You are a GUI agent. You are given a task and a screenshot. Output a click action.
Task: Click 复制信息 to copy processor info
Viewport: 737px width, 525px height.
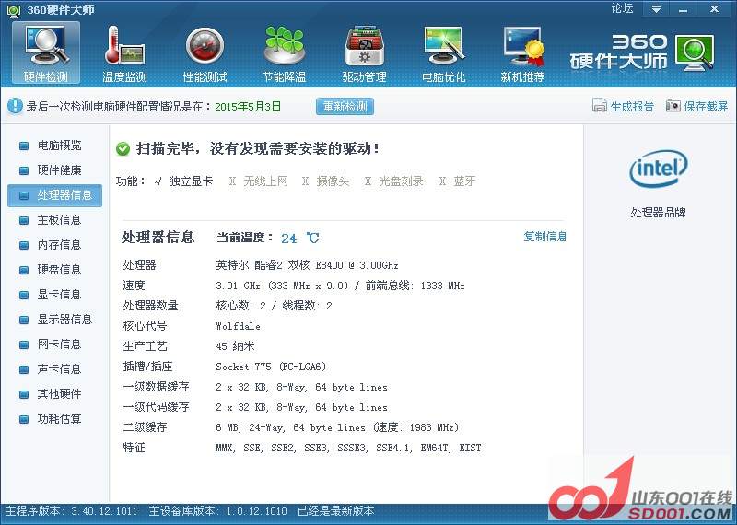coord(545,237)
